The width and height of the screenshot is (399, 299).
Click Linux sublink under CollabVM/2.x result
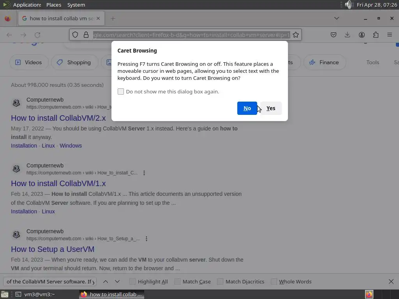[48, 146]
